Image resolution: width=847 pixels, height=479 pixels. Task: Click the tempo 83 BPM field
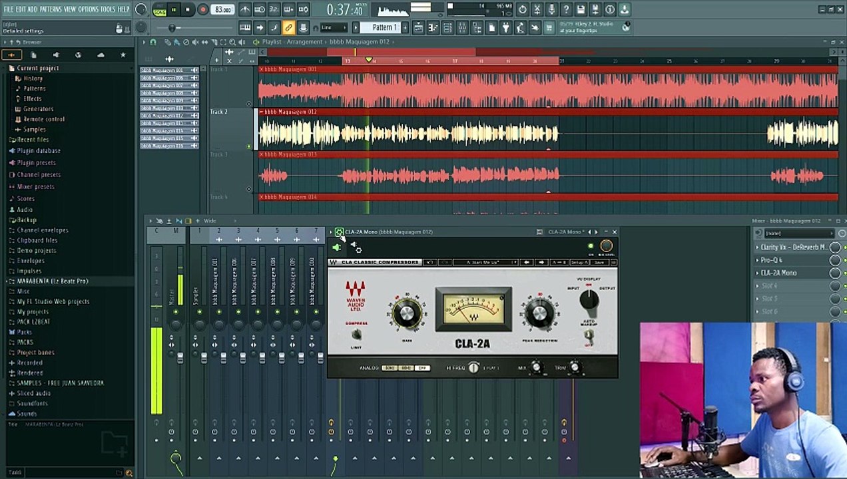(223, 10)
